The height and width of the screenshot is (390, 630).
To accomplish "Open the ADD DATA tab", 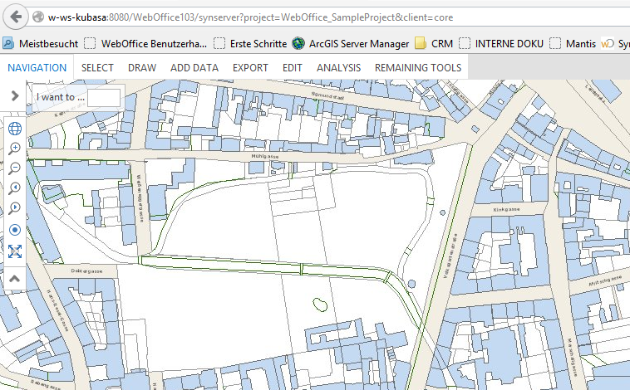I will 194,67.
